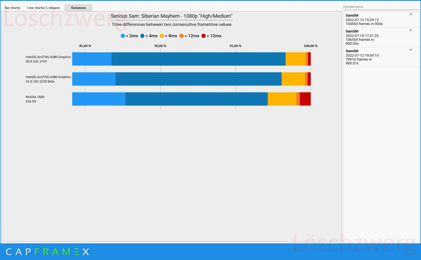Click the red segment of the NVIDIA T600 bar
Viewport: 421px width, 260px height.
305,99
